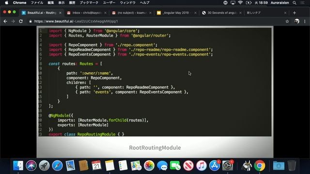The image size is (310, 174).
Task: Switch to the 30 Seconds of angular tab
Action: tap(222, 13)
